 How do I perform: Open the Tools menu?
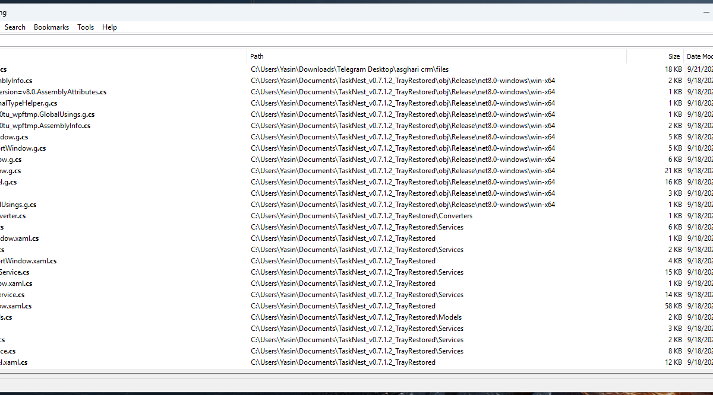click(x=86, y=27)
